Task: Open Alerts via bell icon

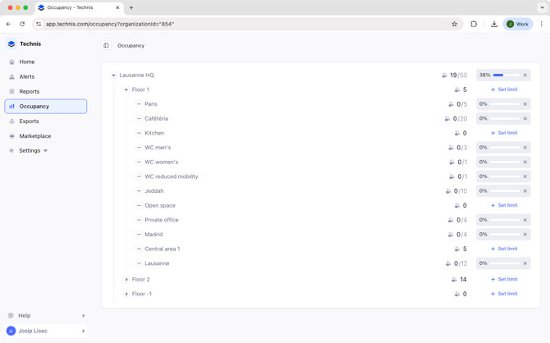Action: click(x=11, y=76)
